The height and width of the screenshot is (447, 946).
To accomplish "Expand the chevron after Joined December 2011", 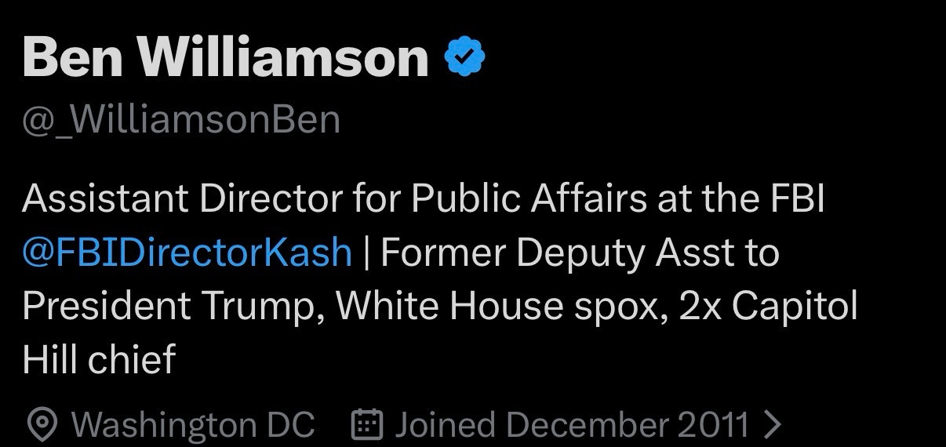I will 773,425.
